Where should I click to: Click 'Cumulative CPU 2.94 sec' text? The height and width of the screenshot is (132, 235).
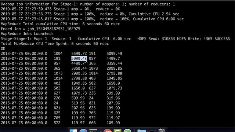(x=154, y=14)
